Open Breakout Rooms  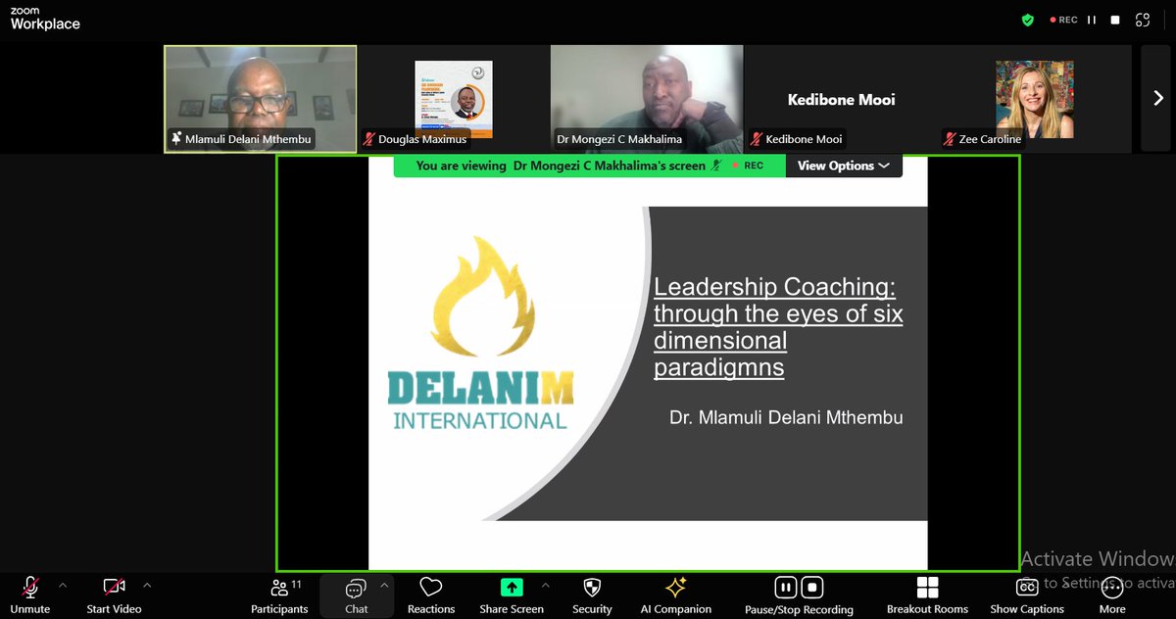927,595
